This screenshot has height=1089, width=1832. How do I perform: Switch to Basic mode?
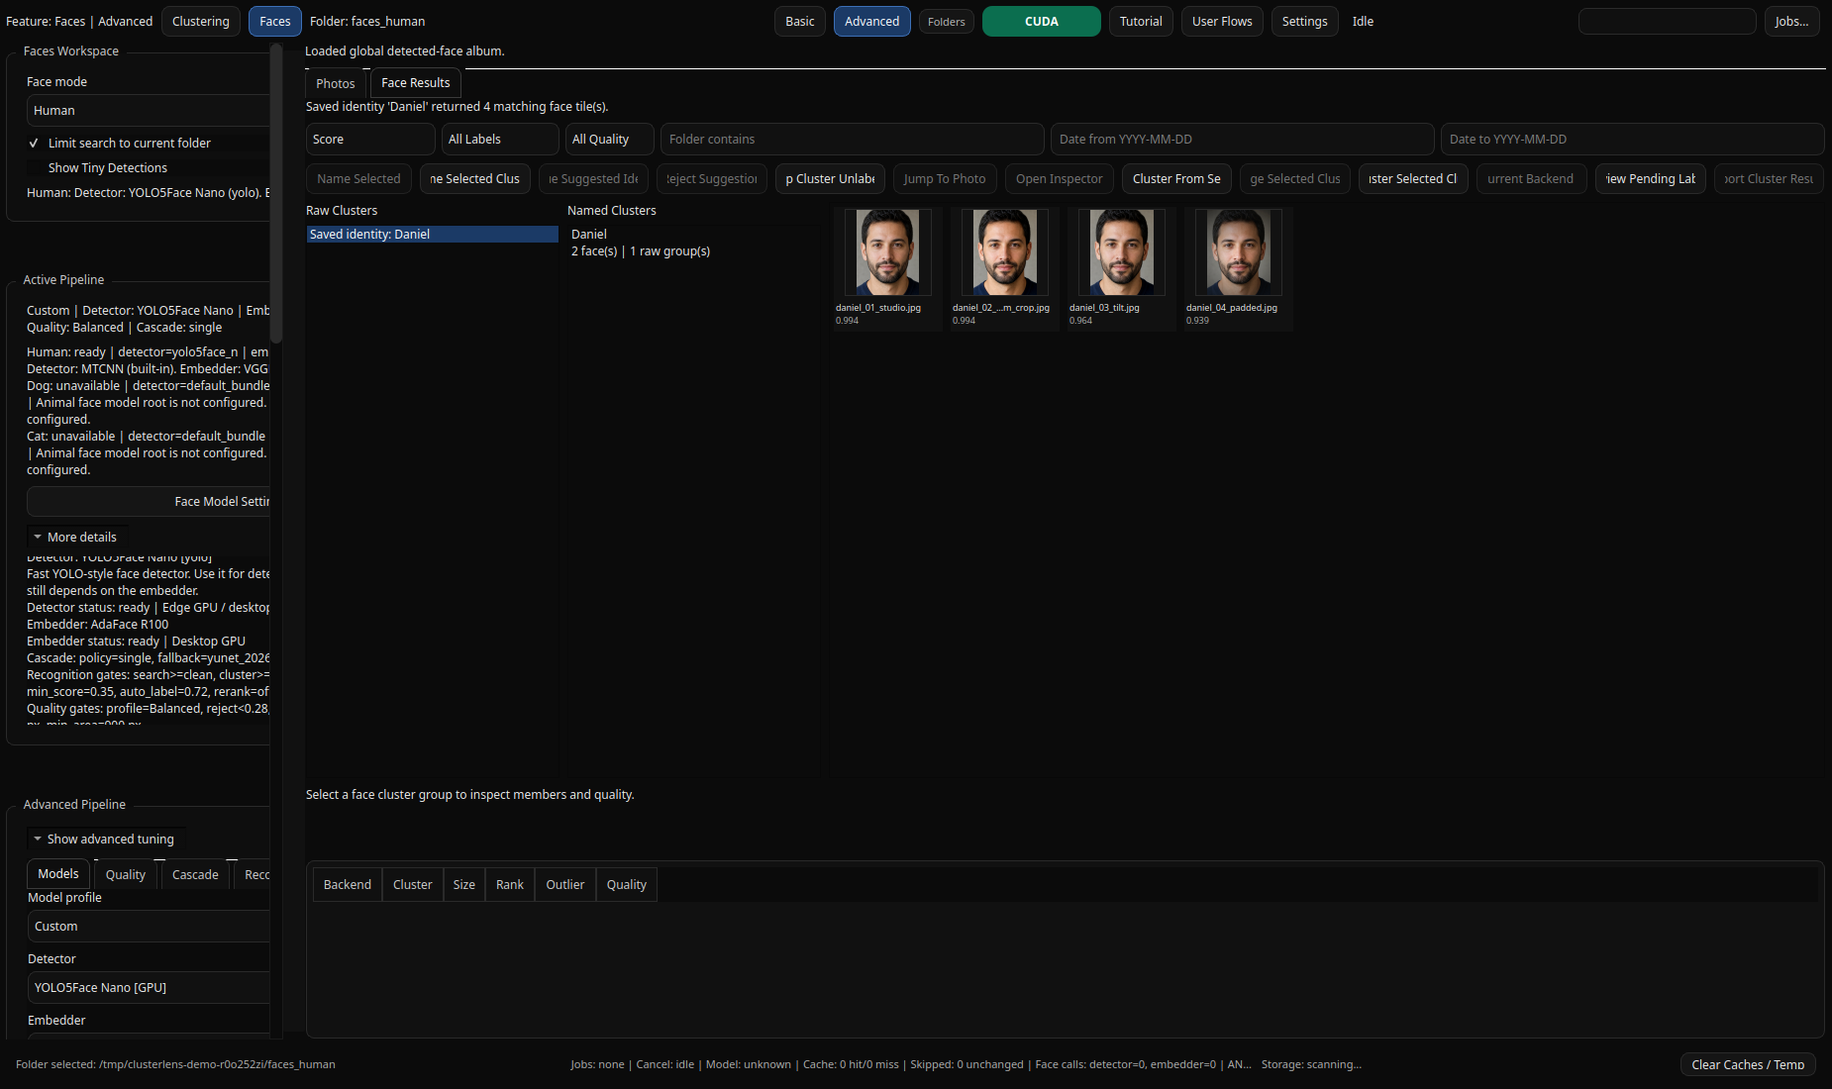(x=800, y=21)
